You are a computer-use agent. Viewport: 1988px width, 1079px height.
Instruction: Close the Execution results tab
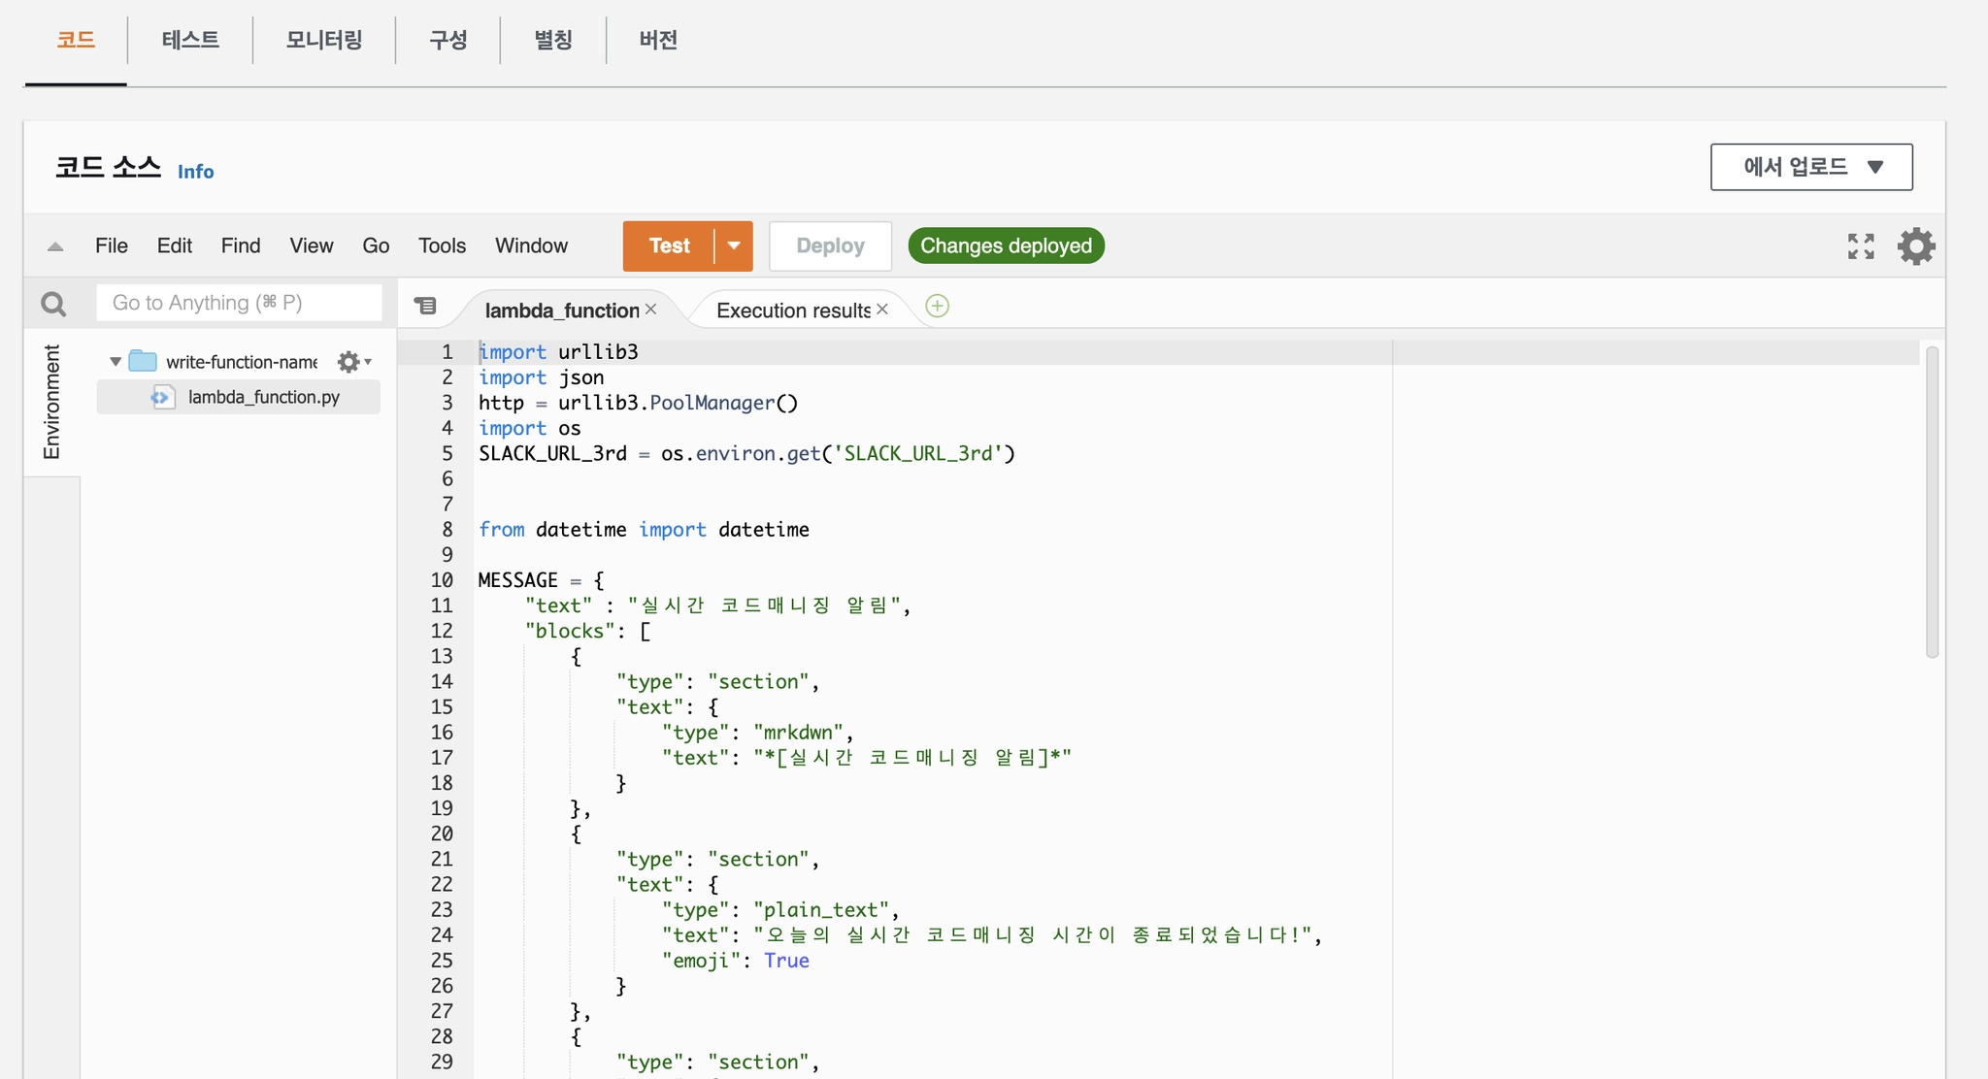(x=882, y=310)
